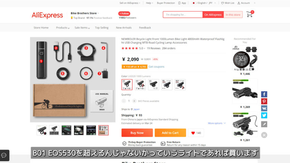
Task: Click the Buy Now button
Action: [x=137, y=133]
